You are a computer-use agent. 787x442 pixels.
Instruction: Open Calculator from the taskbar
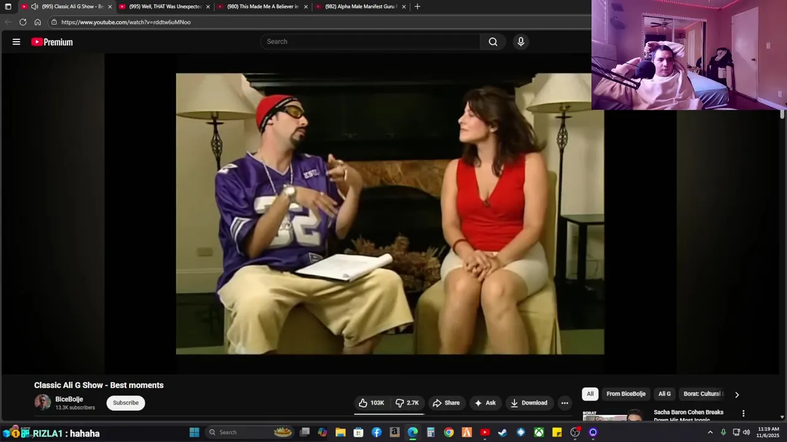coord(430,432)
